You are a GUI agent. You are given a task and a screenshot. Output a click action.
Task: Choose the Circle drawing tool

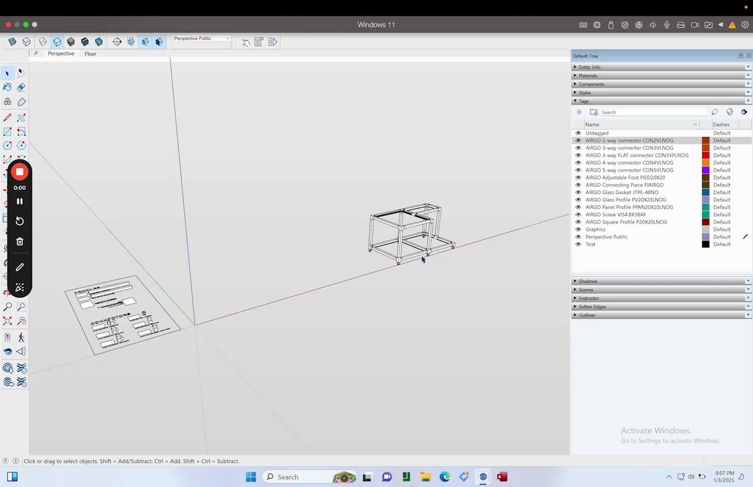[x=8, y=145]
